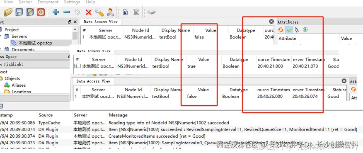363x153 pixels.
Task: Select the Documents folder in project tree
Action: click(23, 50)
